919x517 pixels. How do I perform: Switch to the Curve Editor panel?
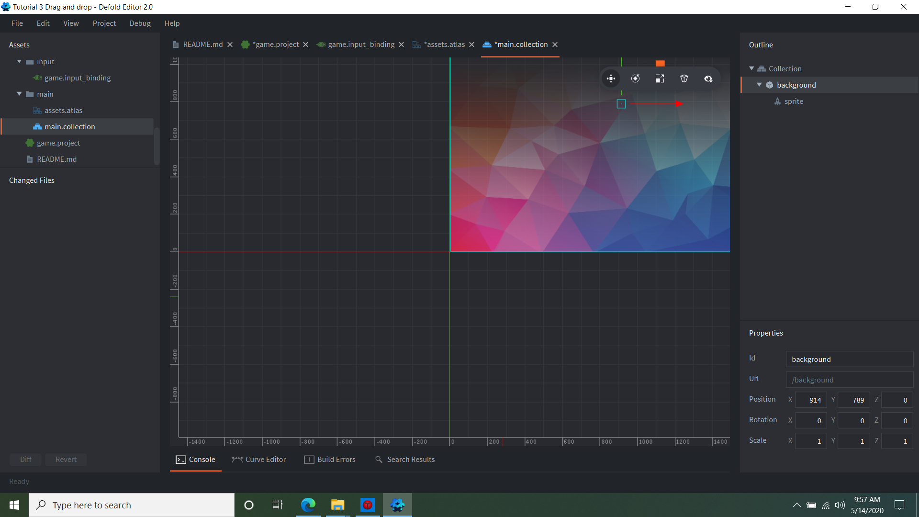point(258,459)
